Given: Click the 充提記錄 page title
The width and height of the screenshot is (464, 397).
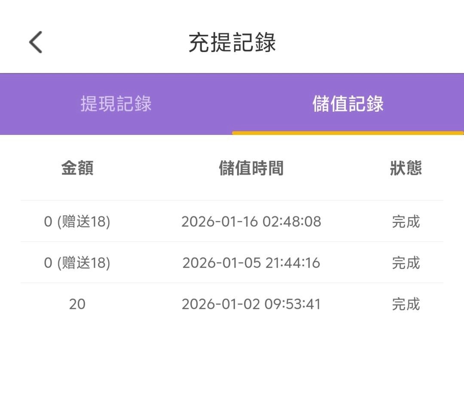Looking at the screenshot, I should point(232,42).
